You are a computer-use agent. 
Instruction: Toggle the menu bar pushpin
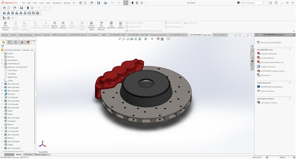click(74, 3)
